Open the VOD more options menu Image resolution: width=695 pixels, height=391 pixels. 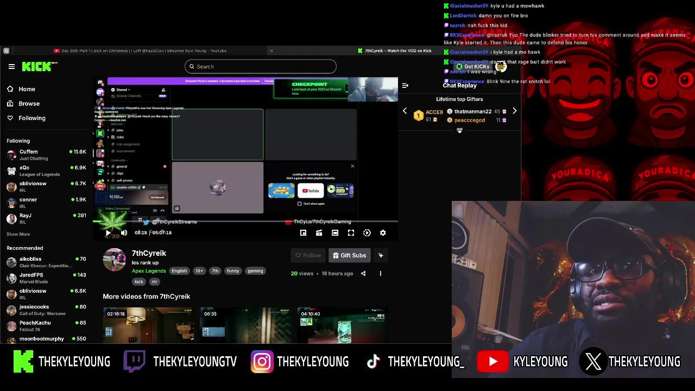click(380, 274)
